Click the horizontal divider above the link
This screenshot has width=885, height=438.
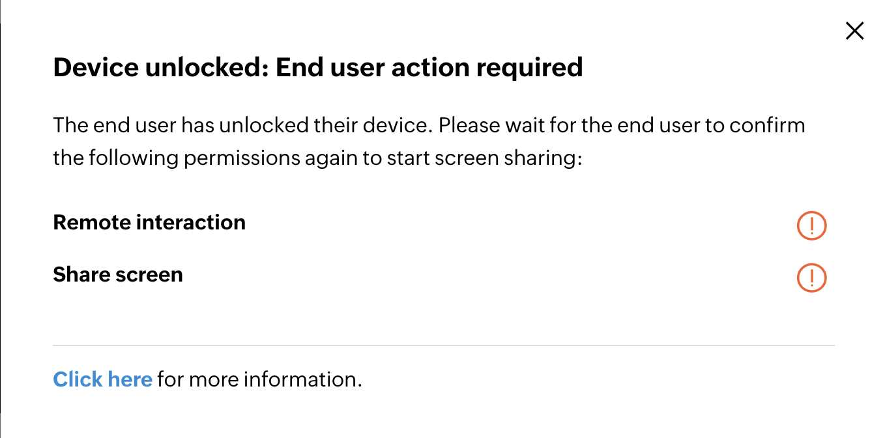443,345
